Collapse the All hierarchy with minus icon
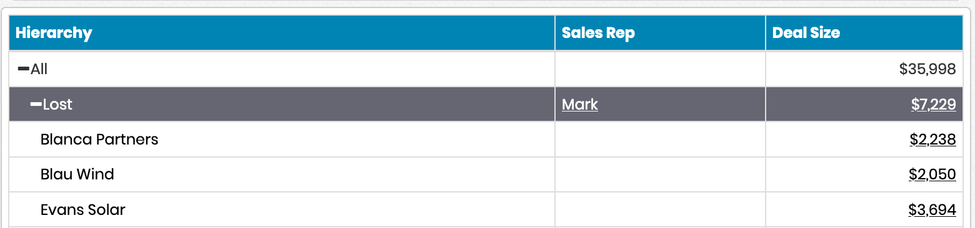Image resolution: width=975 pixels, height=228 pixels. [x=23, y=69]
